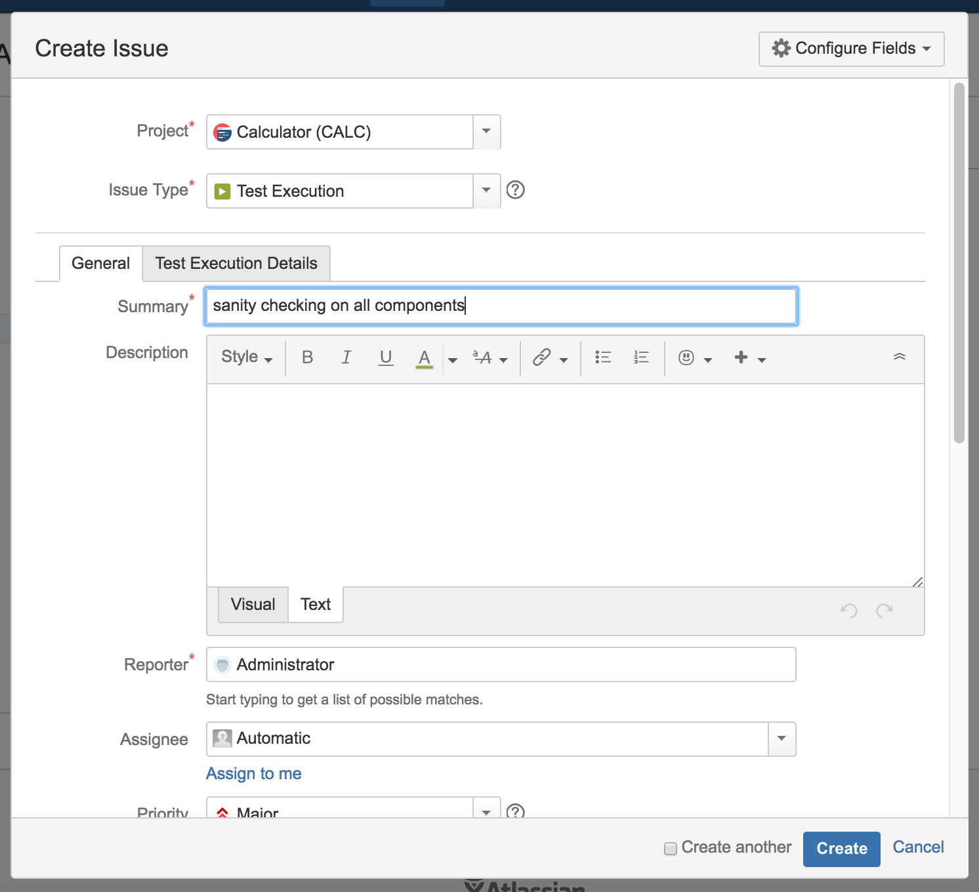The image size is (979, 892).
Task: Tick the Create another checkbox
Action: coord(671,849)
